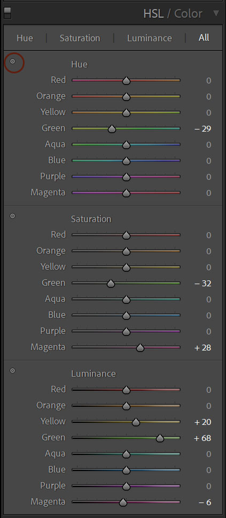Switch to the Hue tab
The image size is (226, 518).
(x=25, y=38)
